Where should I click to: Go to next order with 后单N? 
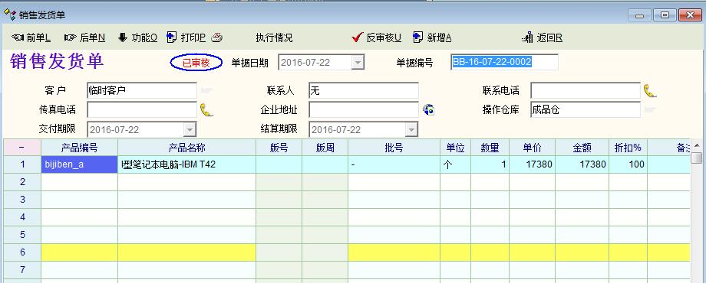click(x=84, y=37)
